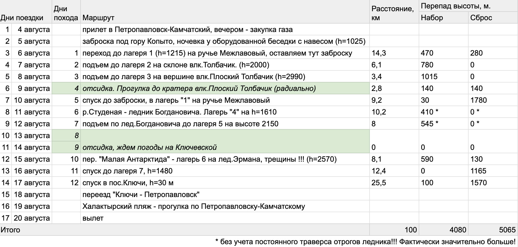Click green hike-day cell 8
This screenshot has height=247, width=518.
[x=66, y=136]
